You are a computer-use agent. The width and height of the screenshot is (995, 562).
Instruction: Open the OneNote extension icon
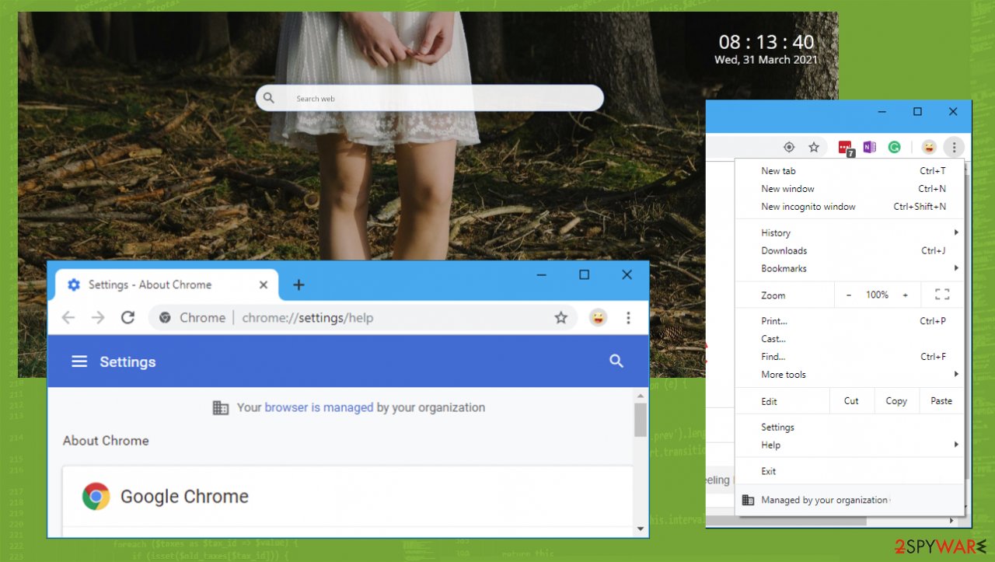869,147
